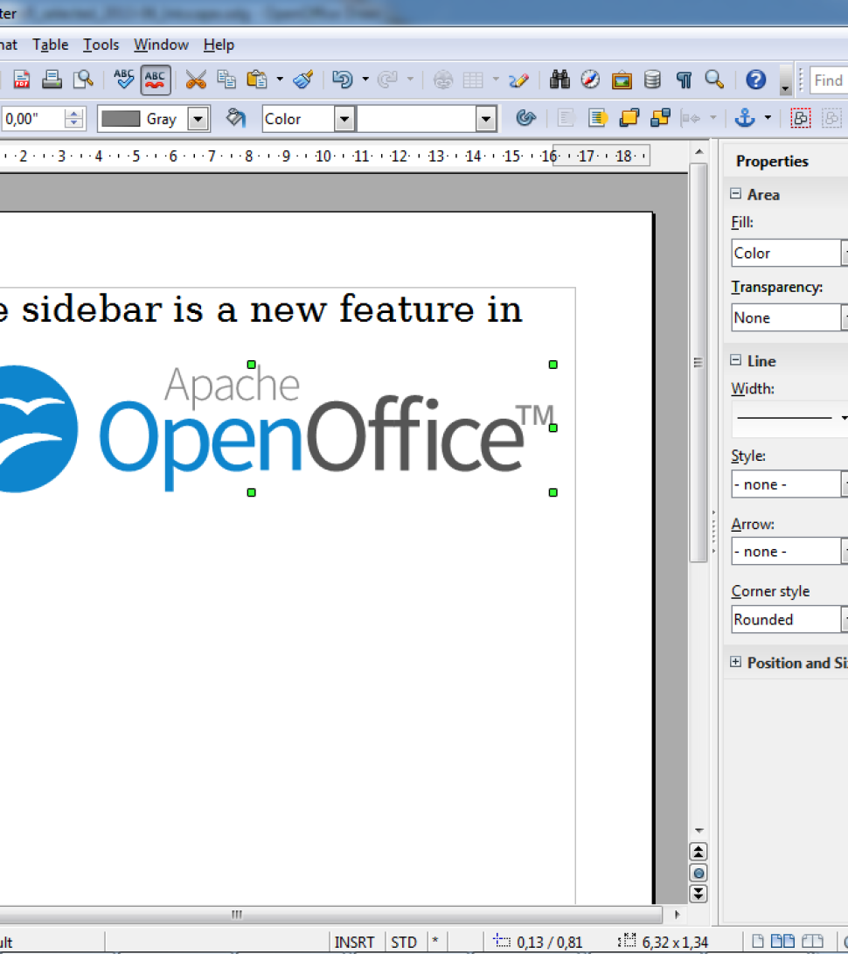Collapse the Area section
Image resolution: width=848 pixels, height=954 pixels.
(735, 194)
